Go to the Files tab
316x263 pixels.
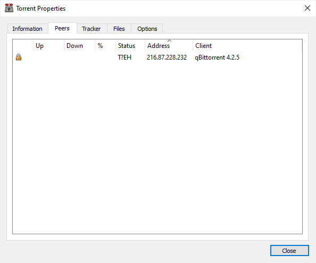119,29
